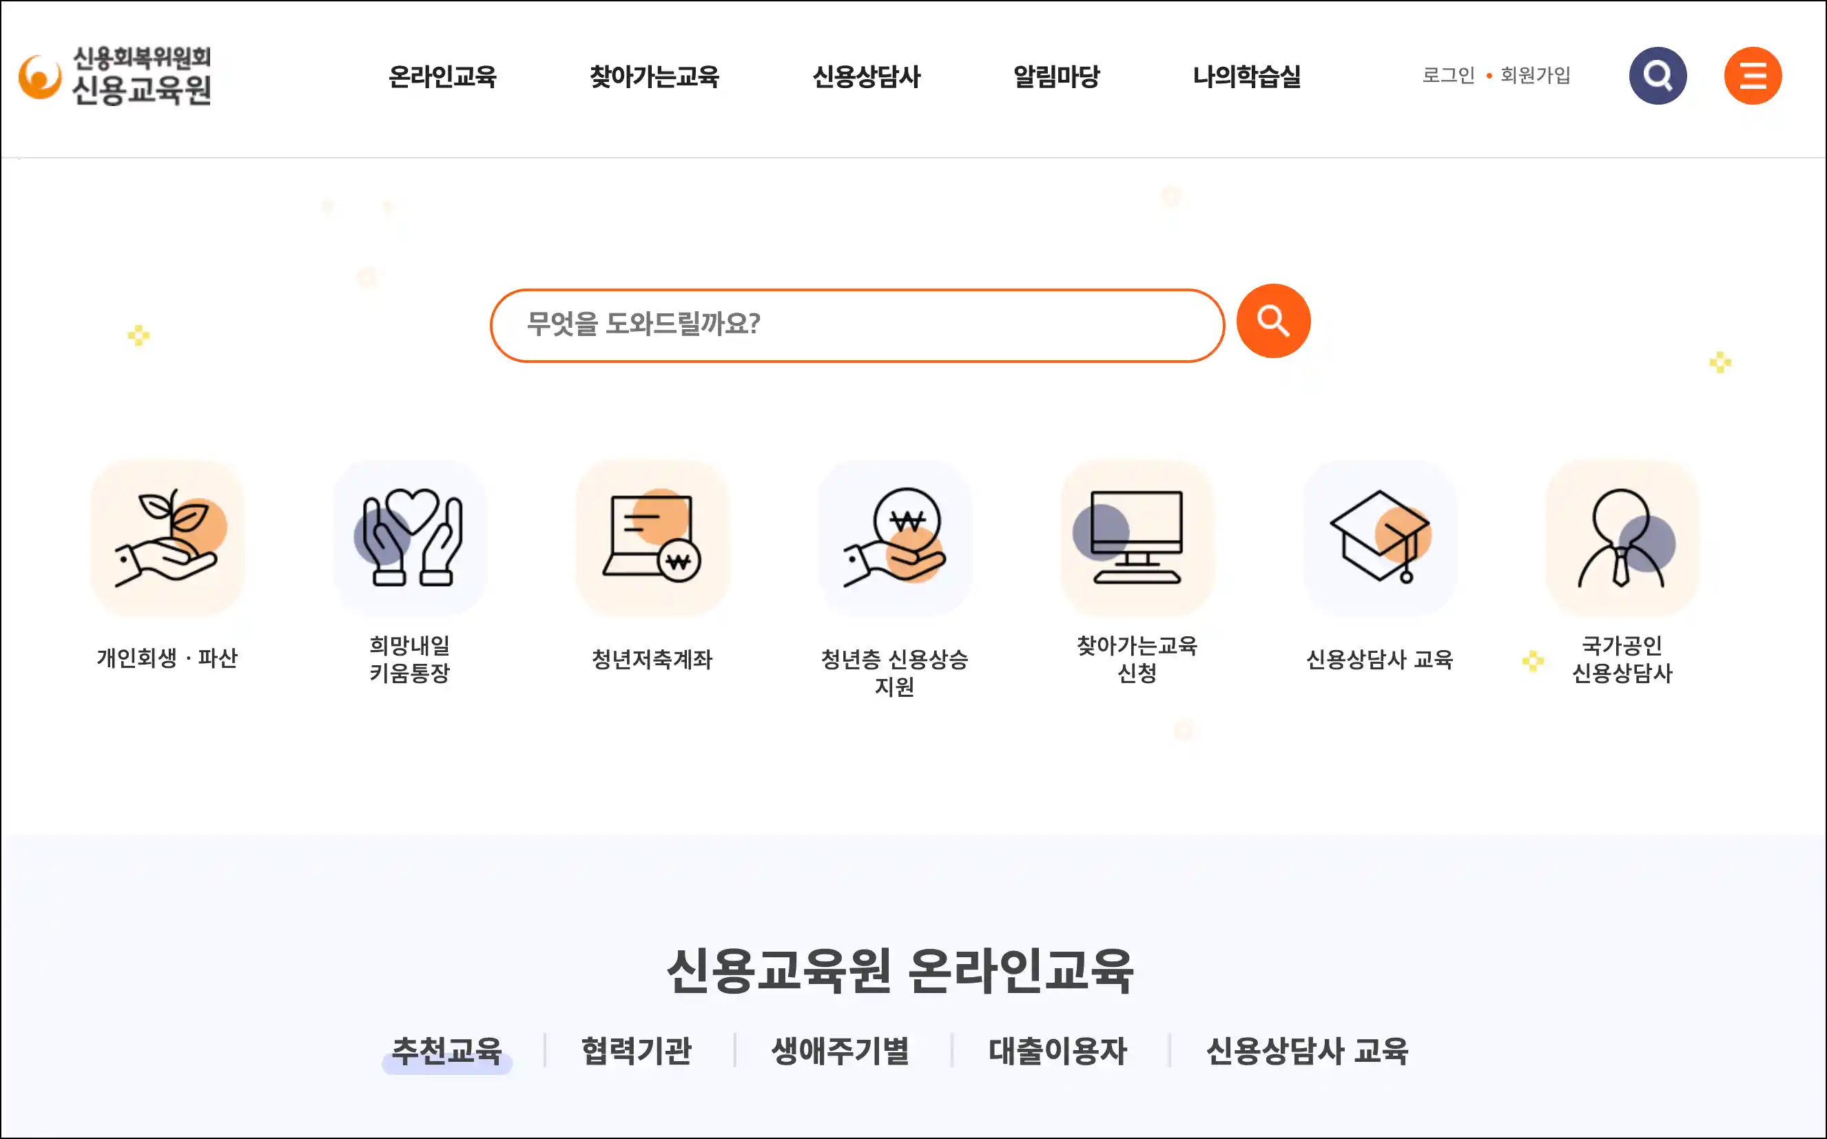
Task: Click the 청년저축계좌 label
Action: click(x=652, y=659)
